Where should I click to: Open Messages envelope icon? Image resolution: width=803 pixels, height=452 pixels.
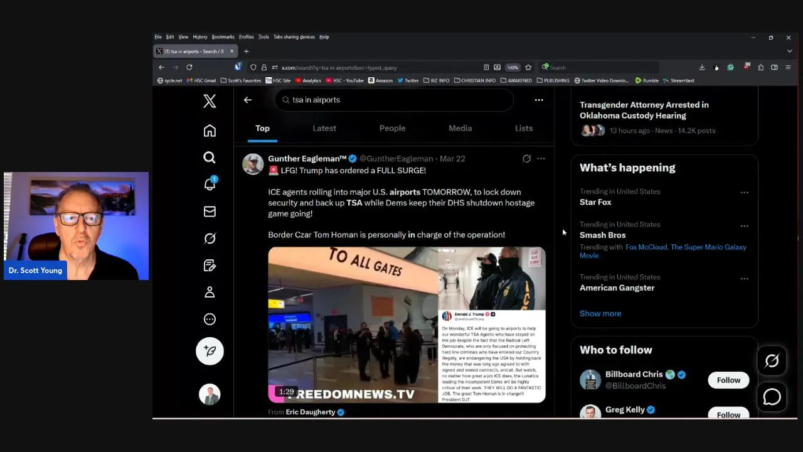tap(210, 212)
